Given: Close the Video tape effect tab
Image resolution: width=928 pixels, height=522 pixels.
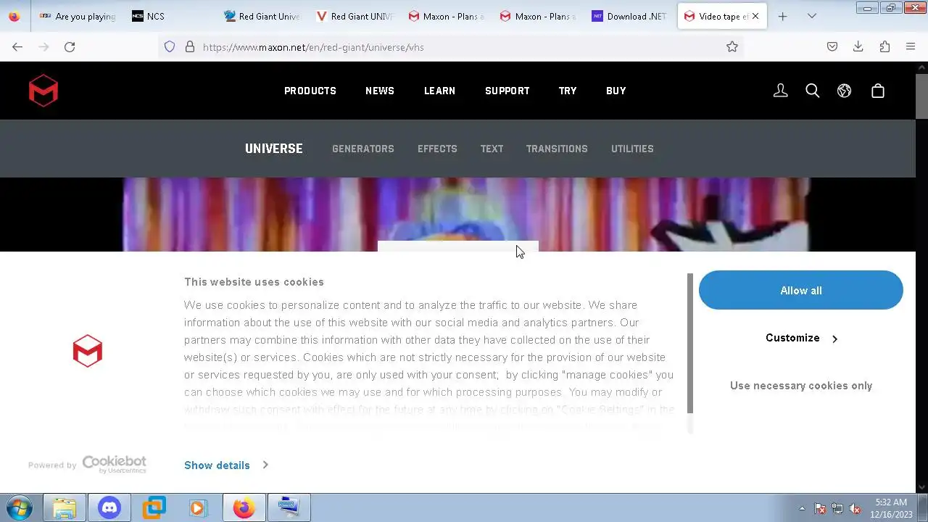Looking at the screenshot, I should (755, 16).
